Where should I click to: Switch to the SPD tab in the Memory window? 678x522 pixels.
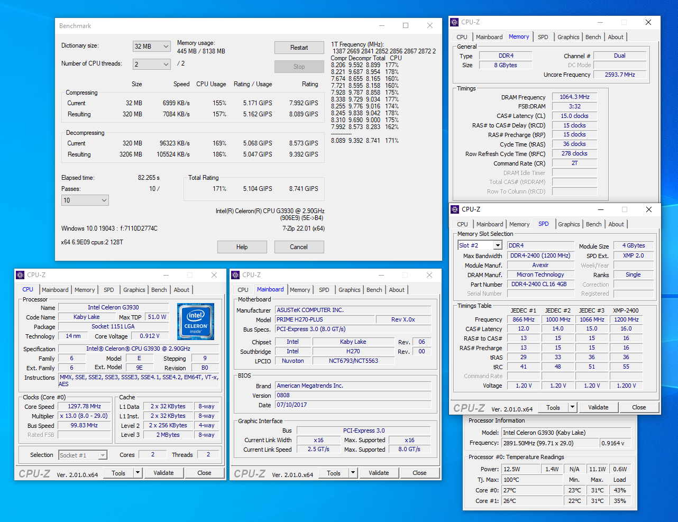coord(543,37)
